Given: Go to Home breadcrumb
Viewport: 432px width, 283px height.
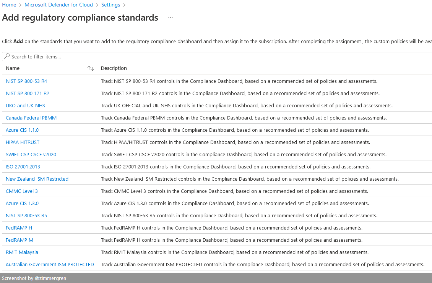Looking at the screenshot, I should tap(9, 5).
